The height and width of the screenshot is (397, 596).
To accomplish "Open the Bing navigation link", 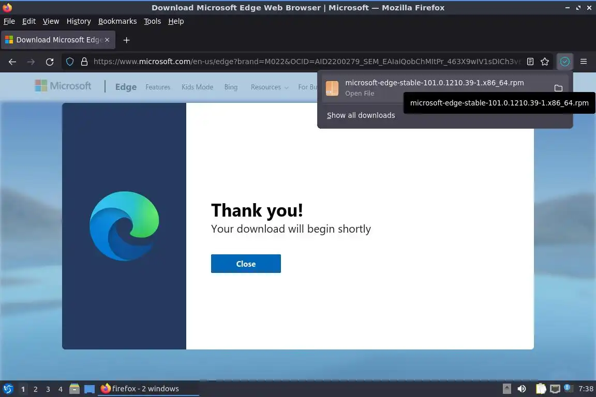I will click(x=231, y=87).
